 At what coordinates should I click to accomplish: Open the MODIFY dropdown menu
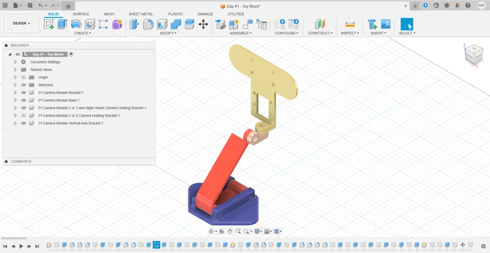168,33
